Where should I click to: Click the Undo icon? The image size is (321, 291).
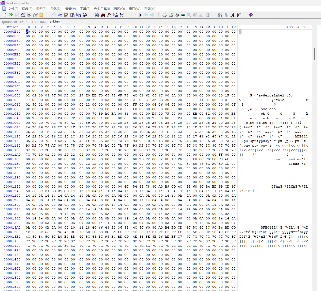(x=54, y=15)
